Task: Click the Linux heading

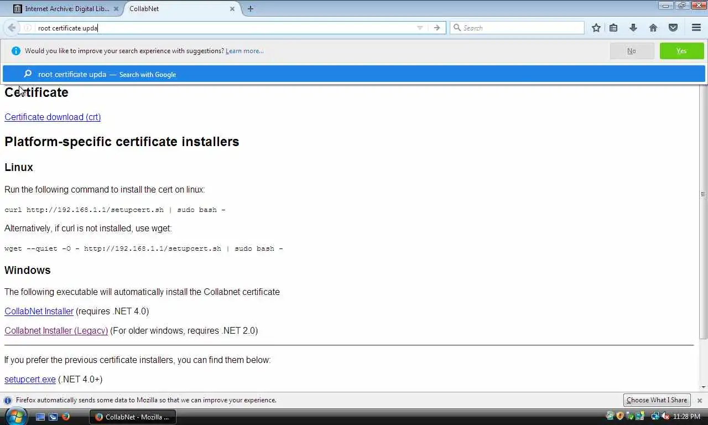Action: 19,167
